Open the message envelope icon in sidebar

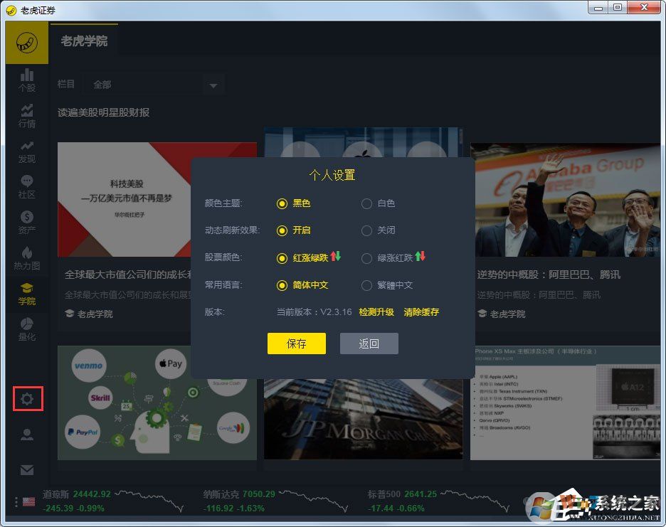pyautogui.click(x=27, y=470)
